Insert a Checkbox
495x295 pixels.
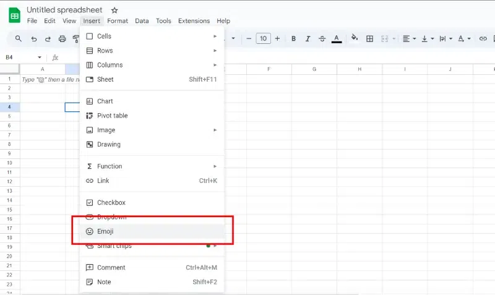click(152, 203)
